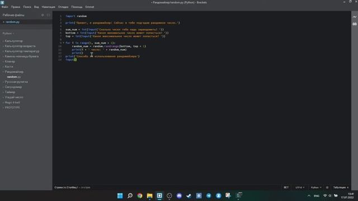Image resolution: width=358 pixels, height=201 pixels.
Task: Open the Файл menu
Action: tap(4, 7)
